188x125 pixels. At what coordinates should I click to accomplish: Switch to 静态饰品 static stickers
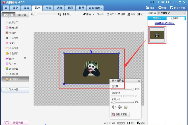coord(9,15)
